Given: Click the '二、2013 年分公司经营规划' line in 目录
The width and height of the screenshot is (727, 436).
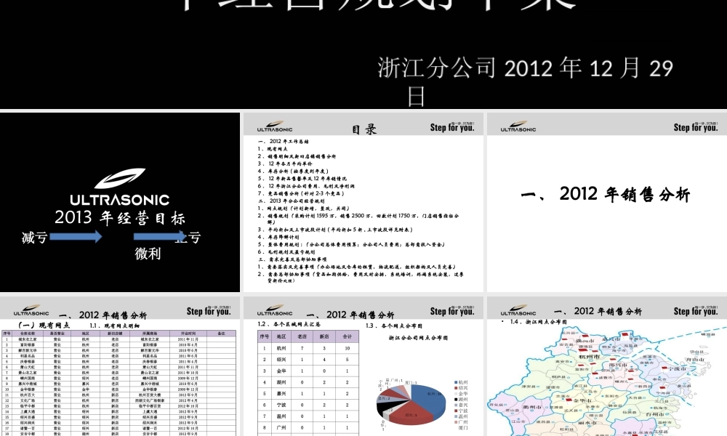Looking at the screenshot, I should [292, 201].
